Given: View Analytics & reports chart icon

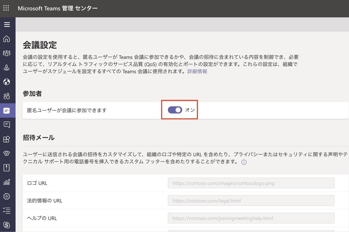Looking at the screenshot, I should pos(7,182).
